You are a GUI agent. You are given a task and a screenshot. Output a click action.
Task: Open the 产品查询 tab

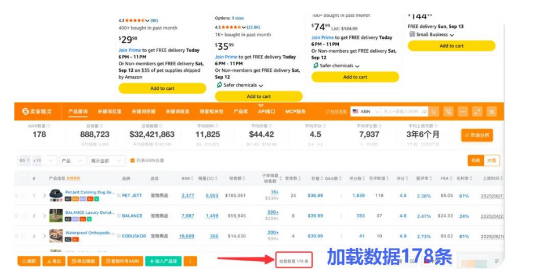[x=78, y=112]
